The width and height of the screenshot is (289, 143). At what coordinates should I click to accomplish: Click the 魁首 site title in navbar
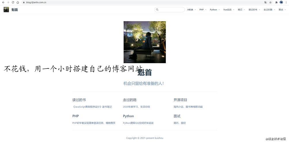click(x=15, y=10)
